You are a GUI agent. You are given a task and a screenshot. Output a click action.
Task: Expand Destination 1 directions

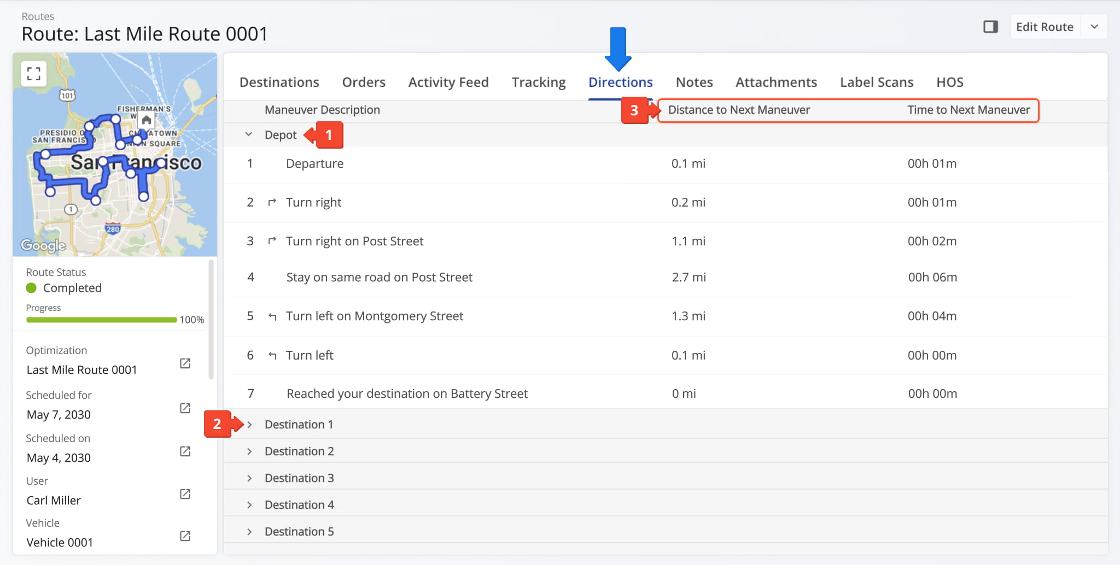pos(249,425)
